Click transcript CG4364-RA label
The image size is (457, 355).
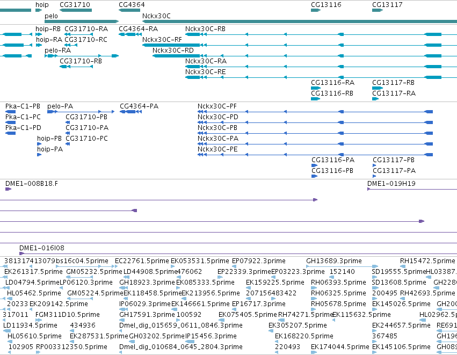tap(138, 29)
